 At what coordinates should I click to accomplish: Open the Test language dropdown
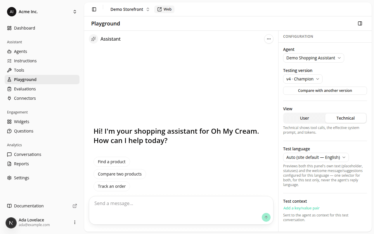(316, 157)
